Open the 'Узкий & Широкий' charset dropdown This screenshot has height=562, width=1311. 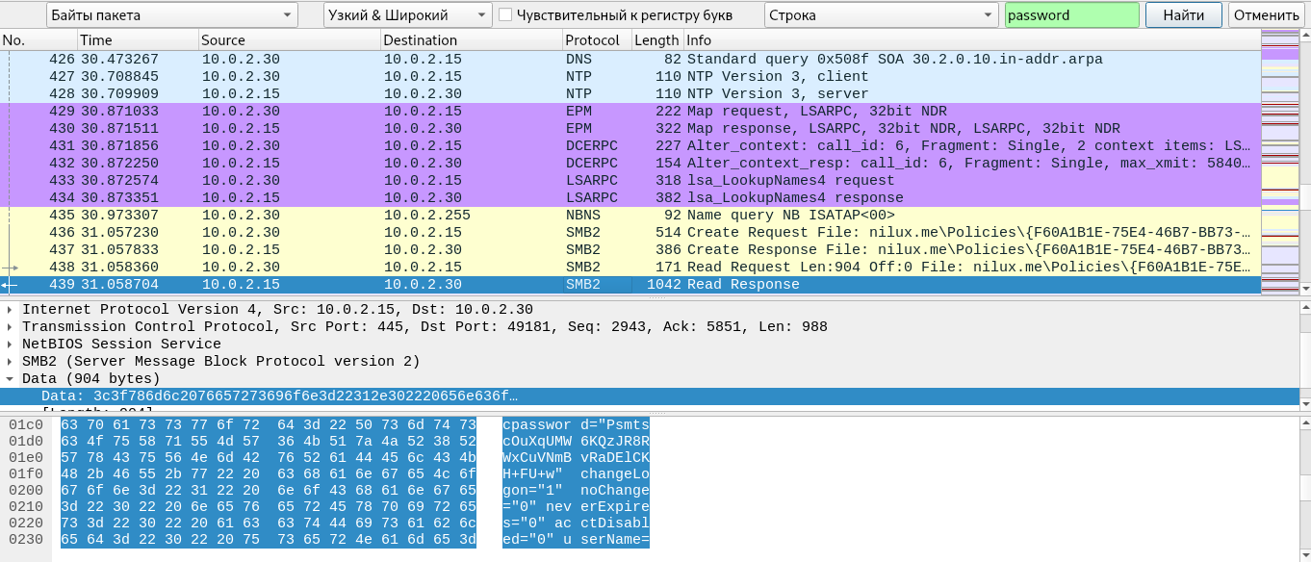coord(407,15)
